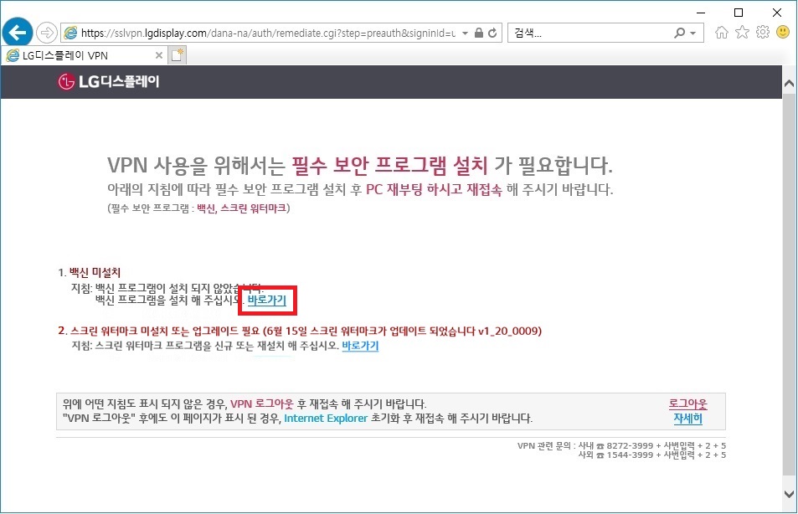Click the 로그아웃 link

688,404
